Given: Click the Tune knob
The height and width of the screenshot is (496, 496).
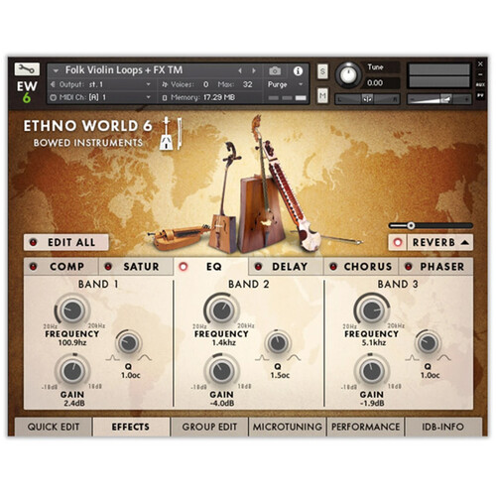Looking at the screenshot, I should point(348,75).
